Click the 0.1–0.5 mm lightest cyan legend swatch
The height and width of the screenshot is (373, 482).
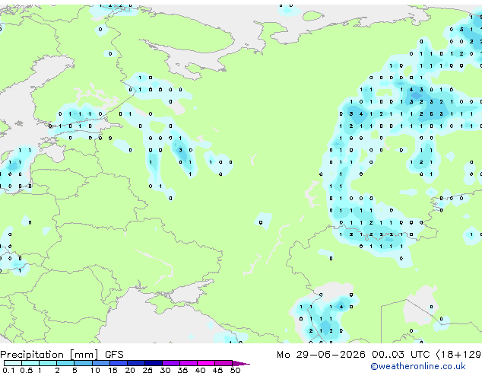click(13, 363)
